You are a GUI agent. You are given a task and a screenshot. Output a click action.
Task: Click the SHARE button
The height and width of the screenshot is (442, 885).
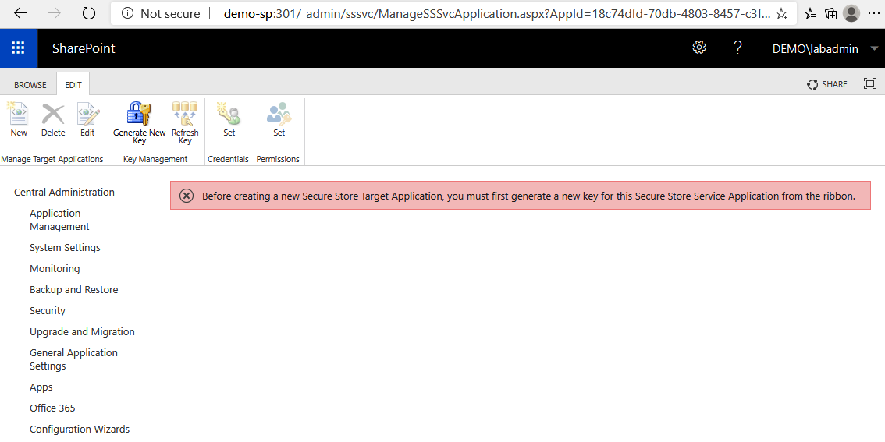(x=827, y=84)
